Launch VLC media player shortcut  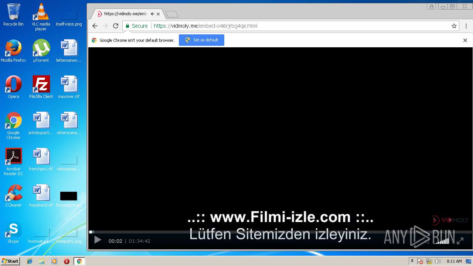(41, 17)
